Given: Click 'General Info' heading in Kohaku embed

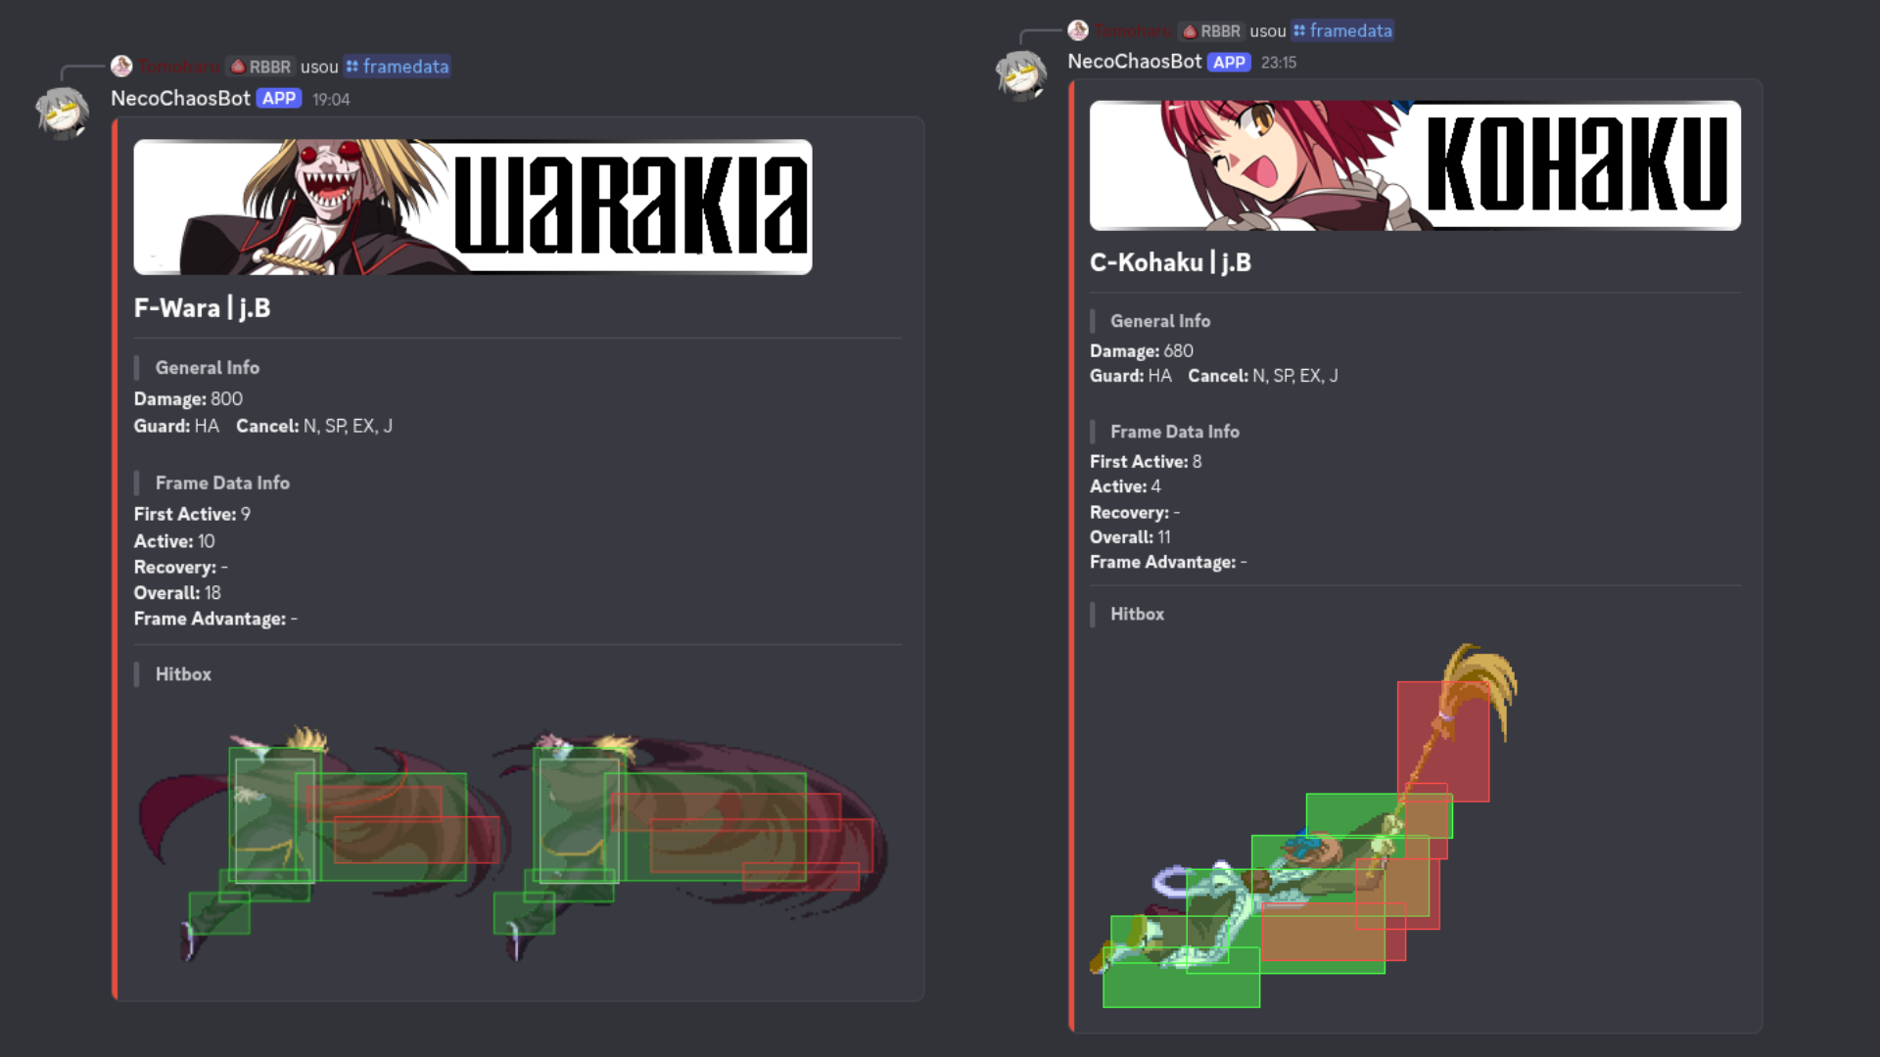Looking at the screenshot, I should click(x=1160, y=321).
